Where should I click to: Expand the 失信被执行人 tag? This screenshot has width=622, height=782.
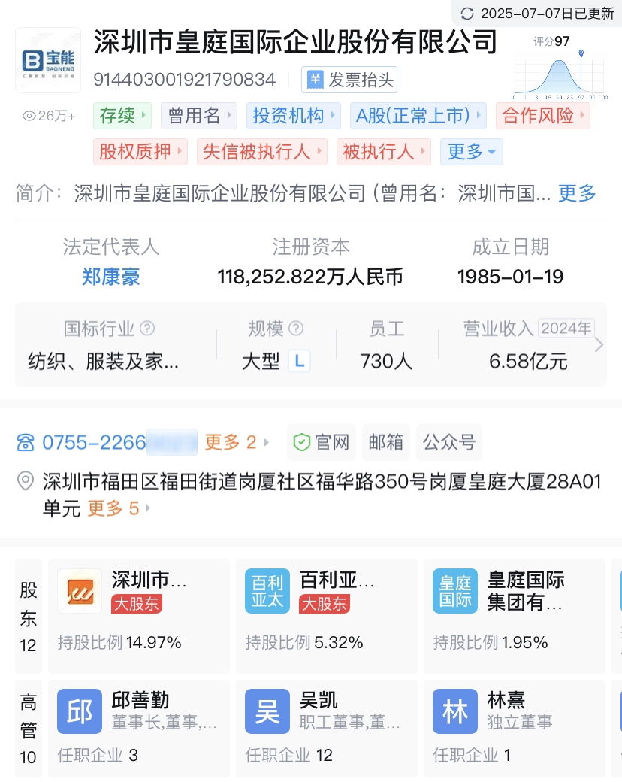(262, 152)
